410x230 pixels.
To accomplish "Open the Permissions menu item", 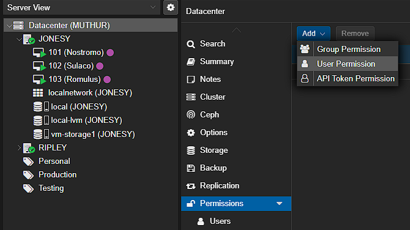I will click(236, 204).
